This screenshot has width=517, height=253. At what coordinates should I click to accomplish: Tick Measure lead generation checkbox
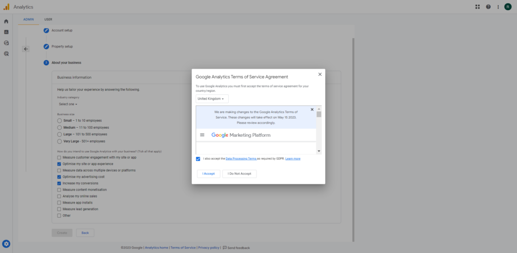(x=59, y=209)
